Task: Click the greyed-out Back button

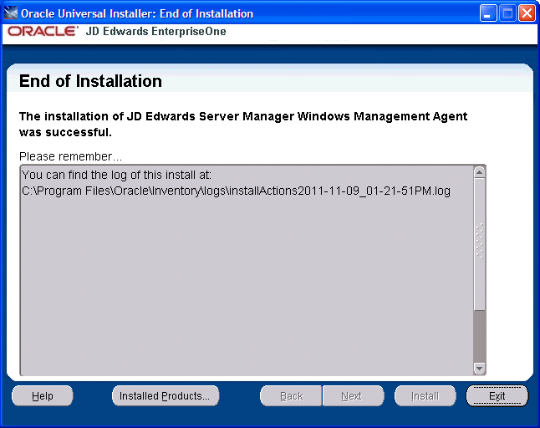Action: point(291,396)
